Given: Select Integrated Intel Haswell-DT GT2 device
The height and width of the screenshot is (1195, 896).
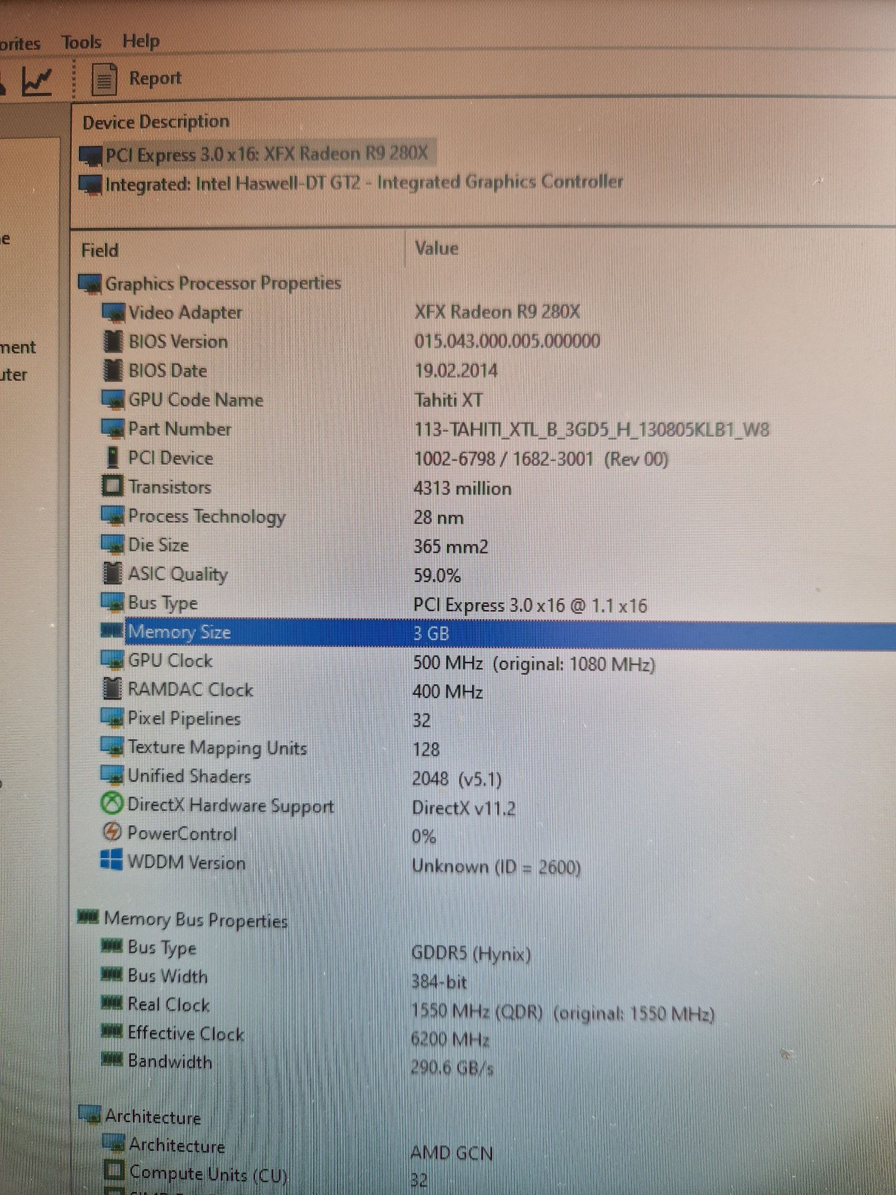Looking at the screenshot, I should (364, 182).
